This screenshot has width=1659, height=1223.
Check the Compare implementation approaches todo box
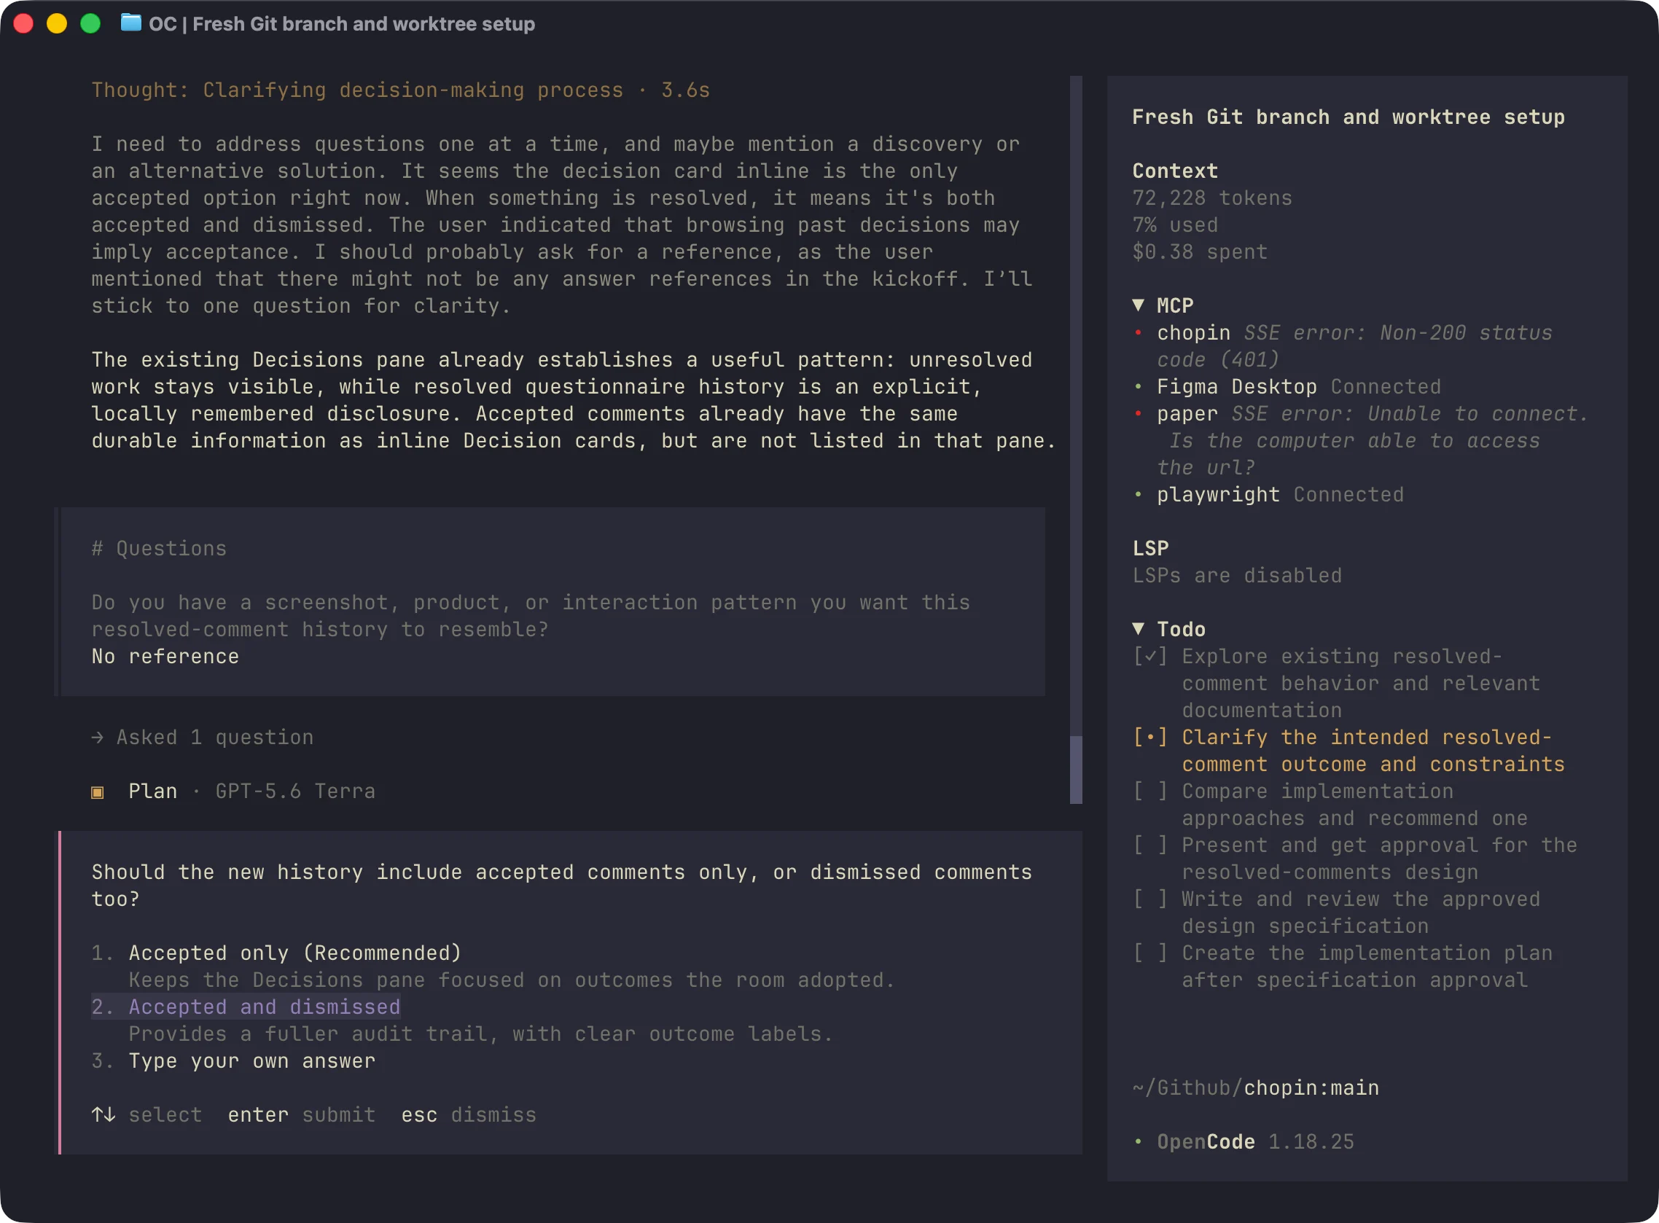coord(1149,791)
